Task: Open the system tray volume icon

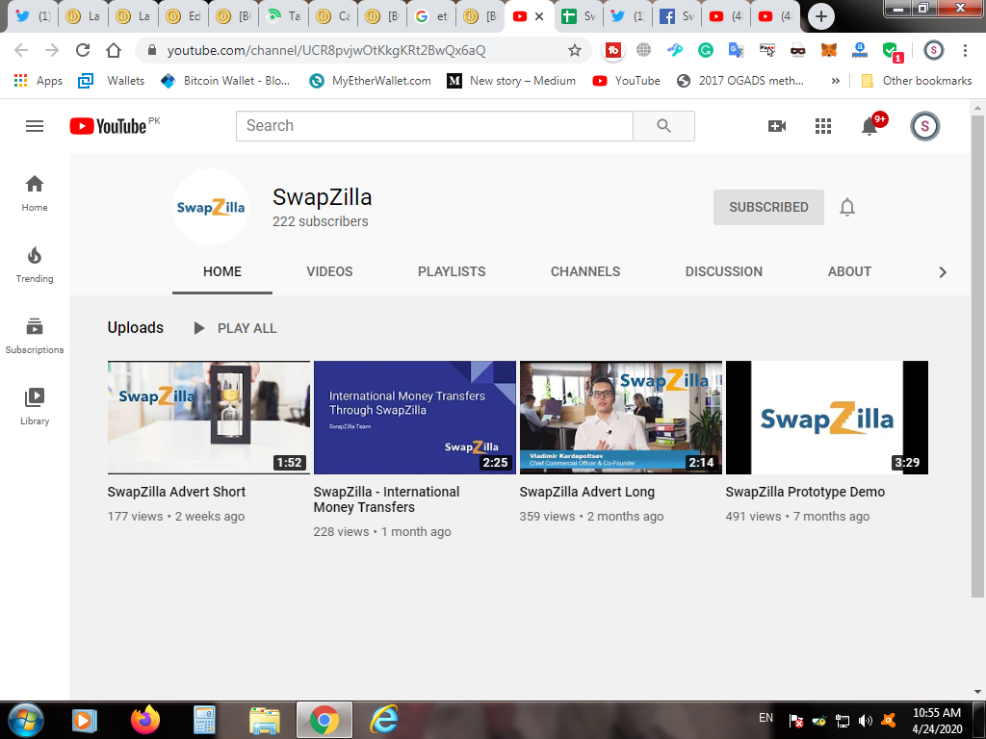Action: (866, 721)
